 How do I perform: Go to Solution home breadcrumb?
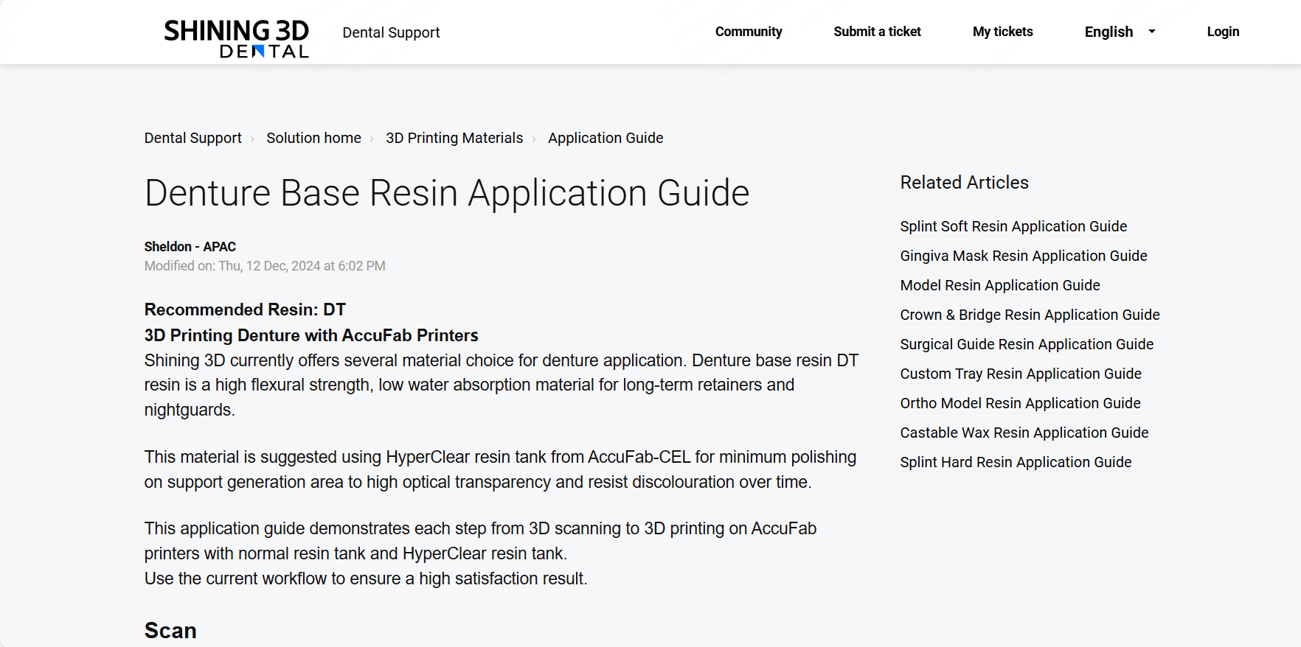[313, 138]
